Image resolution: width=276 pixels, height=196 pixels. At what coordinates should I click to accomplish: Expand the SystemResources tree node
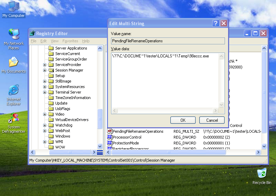click(x=45, y=87)
